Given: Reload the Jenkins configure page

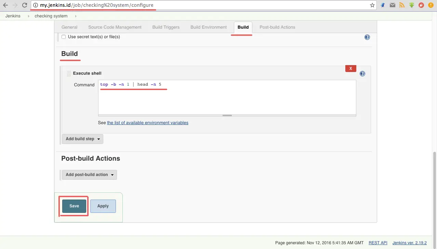Looking at the screenshot, I should click(x=25, y=5).
